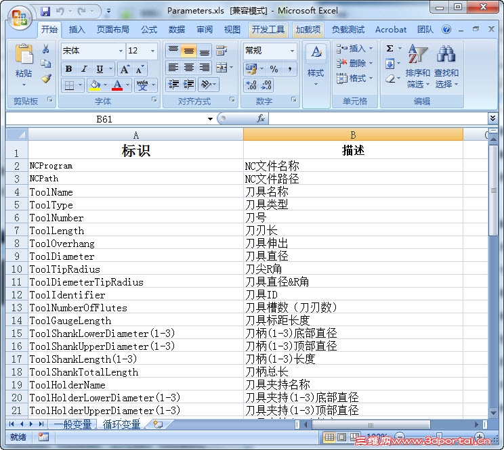Decrease indent in alignment group
This screenshot has width=504, height=450.
pos(173,85)
